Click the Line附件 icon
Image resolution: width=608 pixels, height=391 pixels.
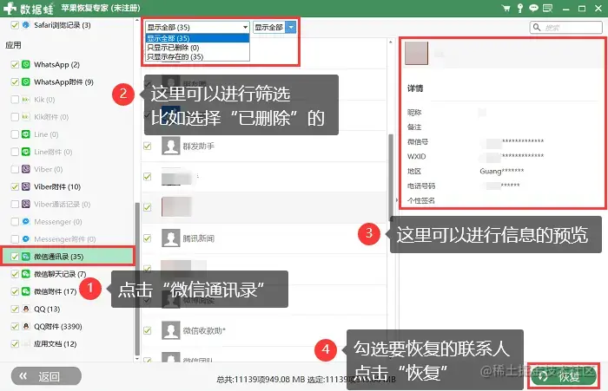pos(26,152)
